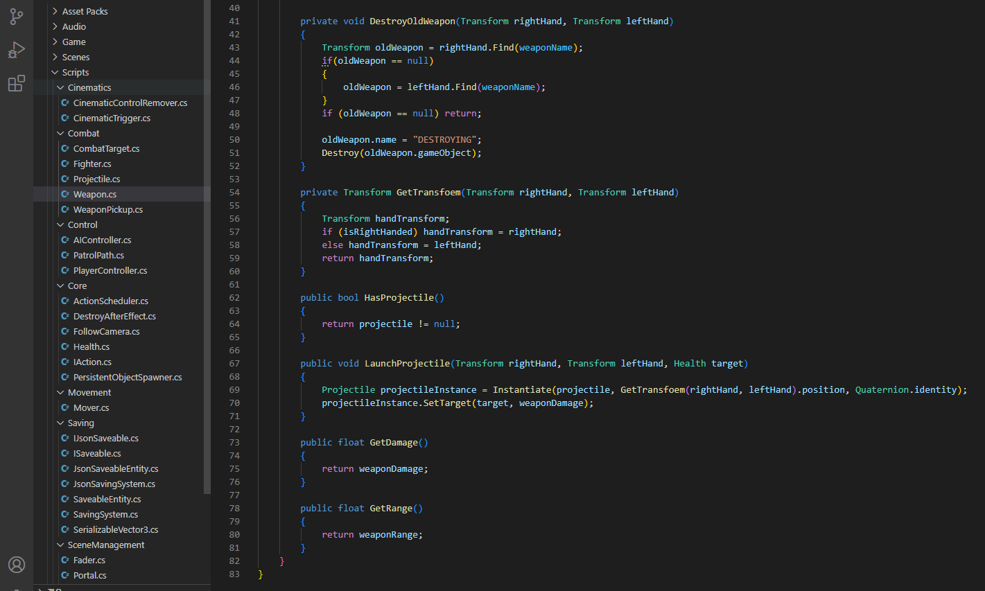
Task: Collapse the SceneManagement folder
Action: click(x=60, y=545)
